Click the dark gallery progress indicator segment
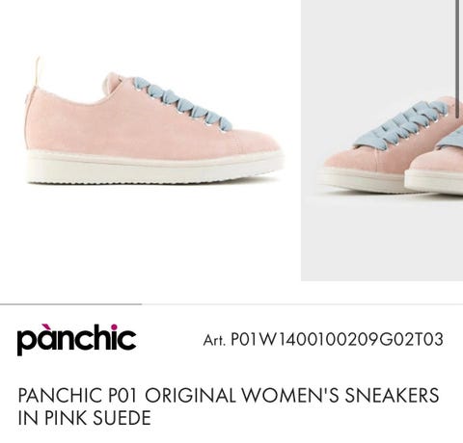 [71, 303]
